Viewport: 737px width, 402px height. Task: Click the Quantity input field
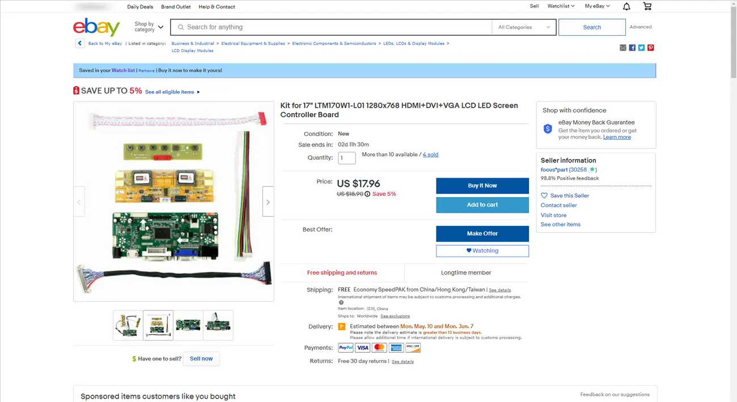pyautogui.click(x=347, y=158)
